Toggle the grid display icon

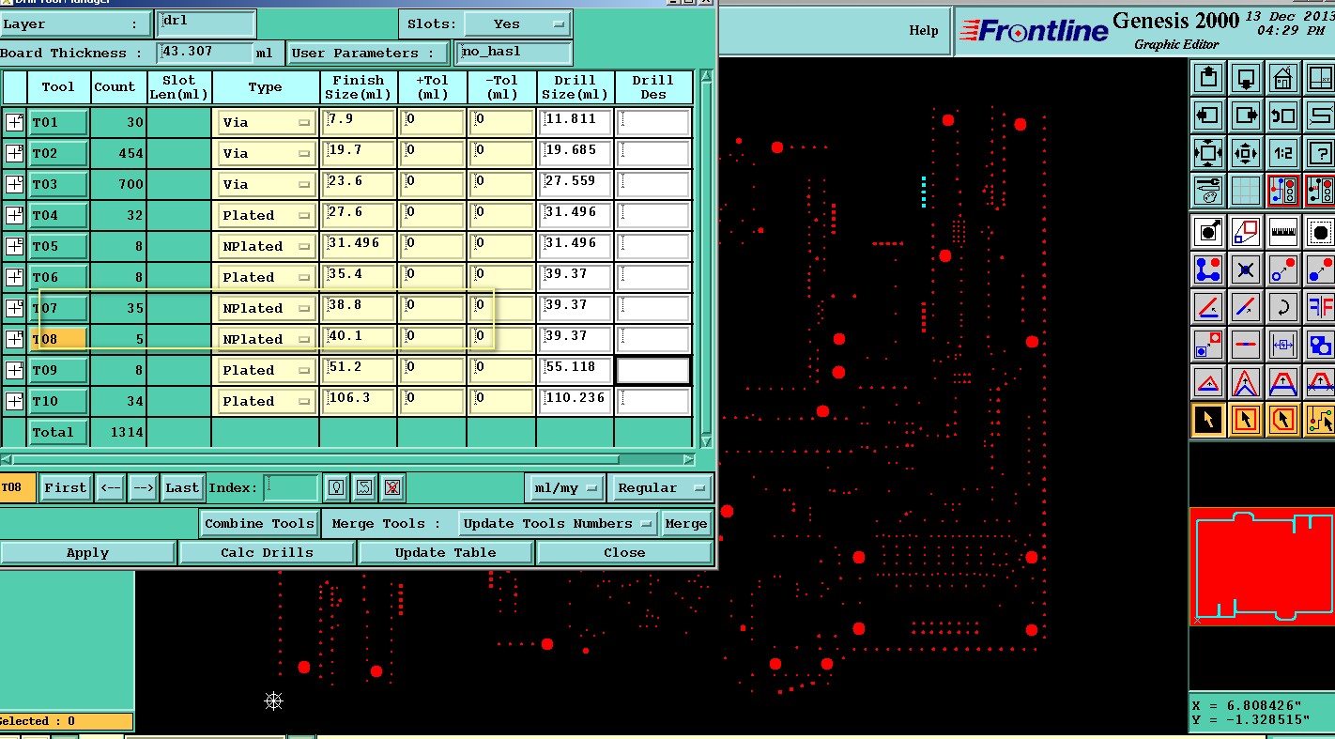tap(1245, 190)
